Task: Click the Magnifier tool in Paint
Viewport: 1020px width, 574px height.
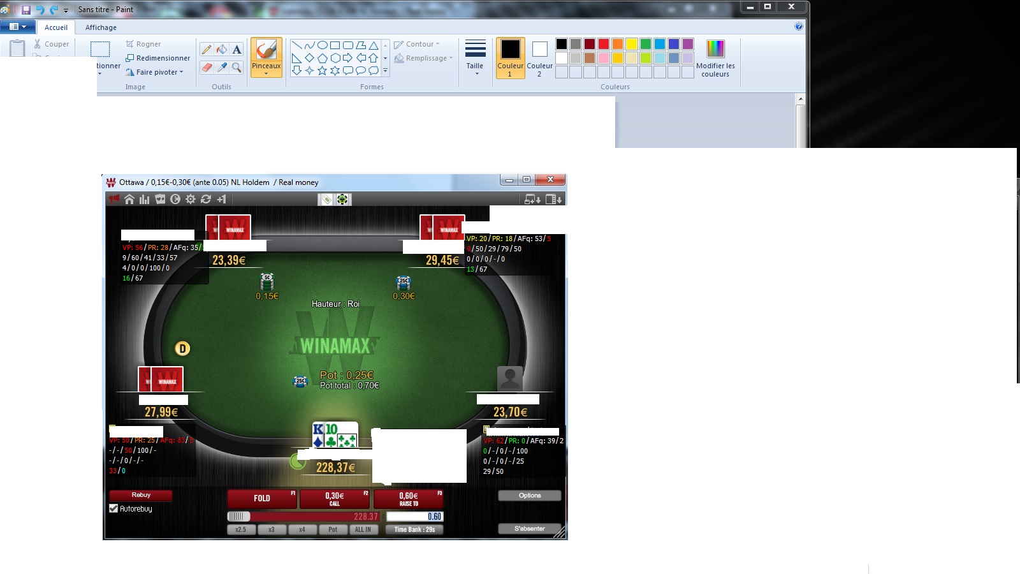Action: coord(237,67)
